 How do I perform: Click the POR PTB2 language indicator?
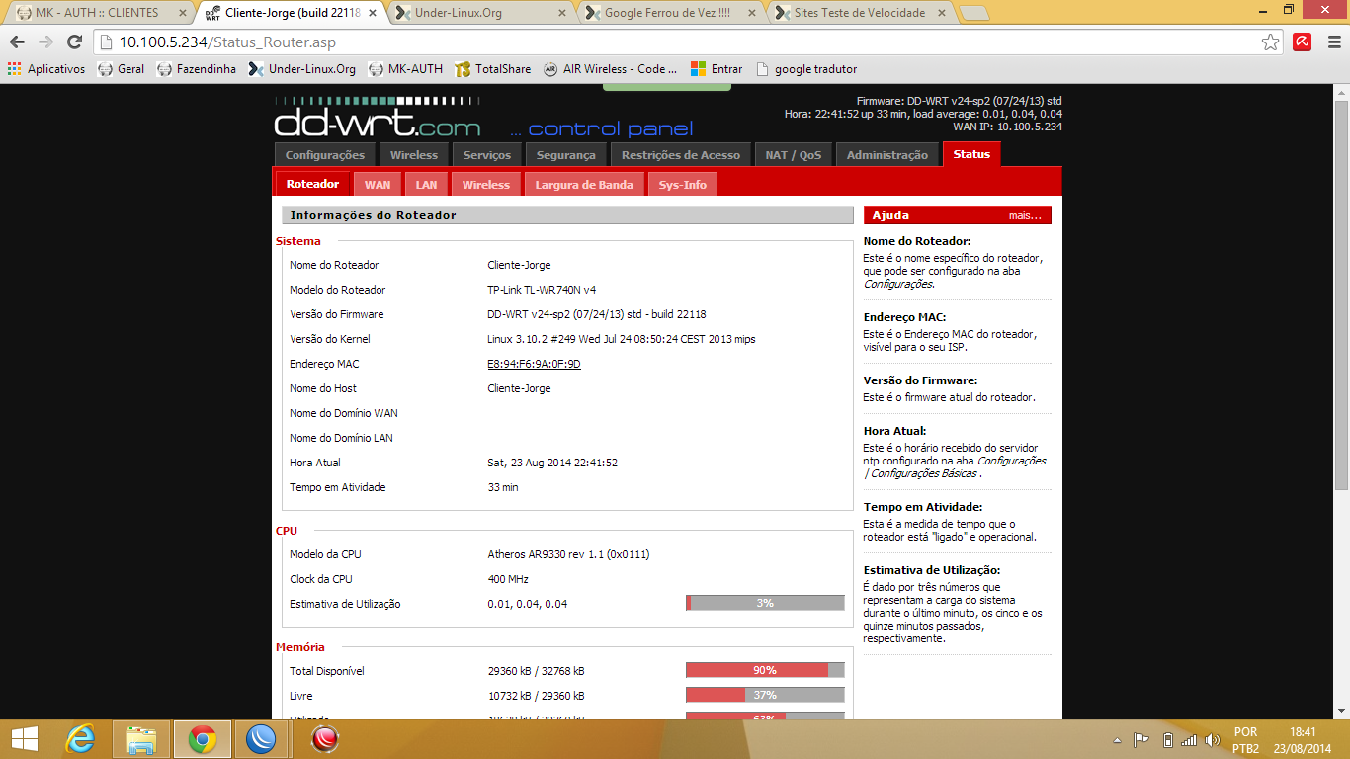(1245, 740)
